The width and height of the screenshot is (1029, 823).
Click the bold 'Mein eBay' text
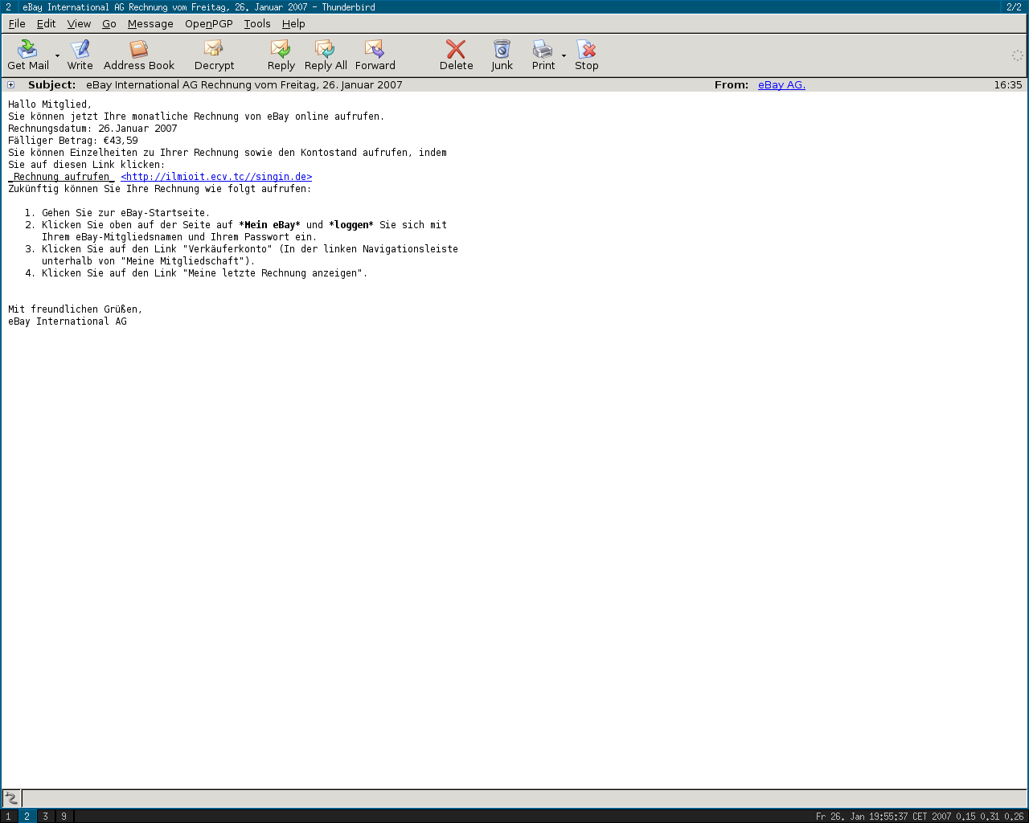(269, 225)
